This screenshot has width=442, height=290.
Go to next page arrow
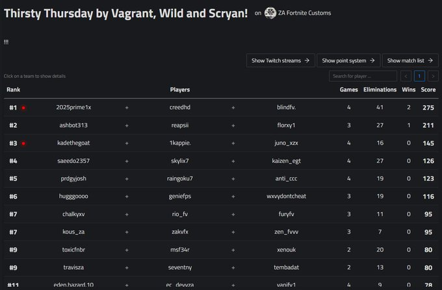(433, 76)
